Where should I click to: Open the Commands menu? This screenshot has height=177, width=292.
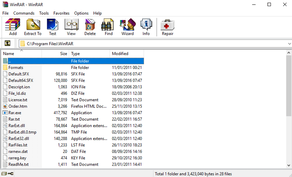click(x=24, y=13)
